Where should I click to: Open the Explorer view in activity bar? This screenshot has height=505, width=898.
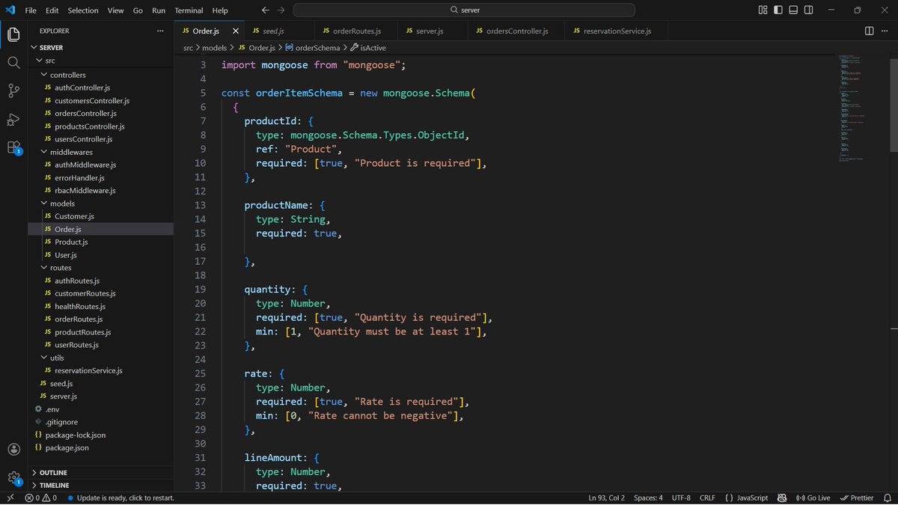click(13, 34)
